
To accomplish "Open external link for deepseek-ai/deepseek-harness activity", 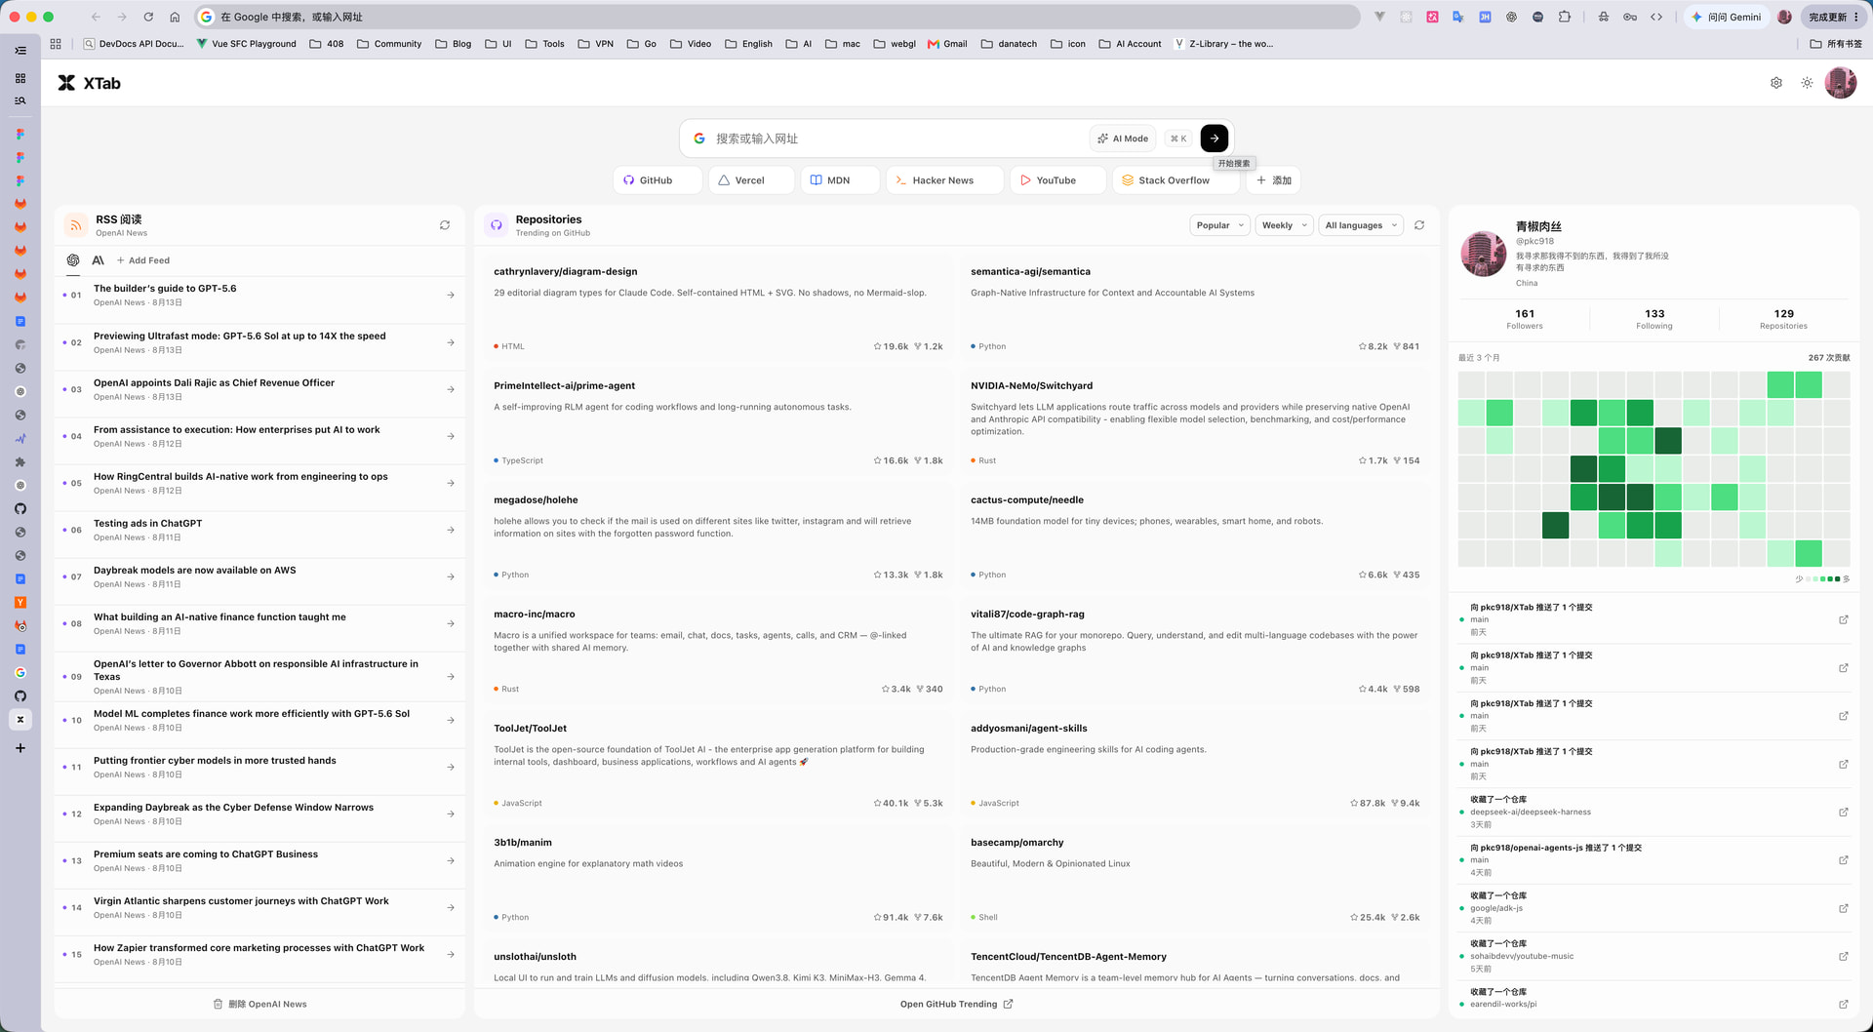I will pyautogui.click(x=1844, y=813).
